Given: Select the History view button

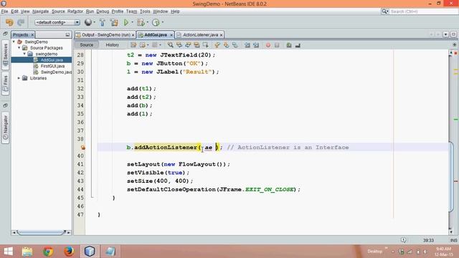Looking at the screenshot, I should click(x=112, y=44).
